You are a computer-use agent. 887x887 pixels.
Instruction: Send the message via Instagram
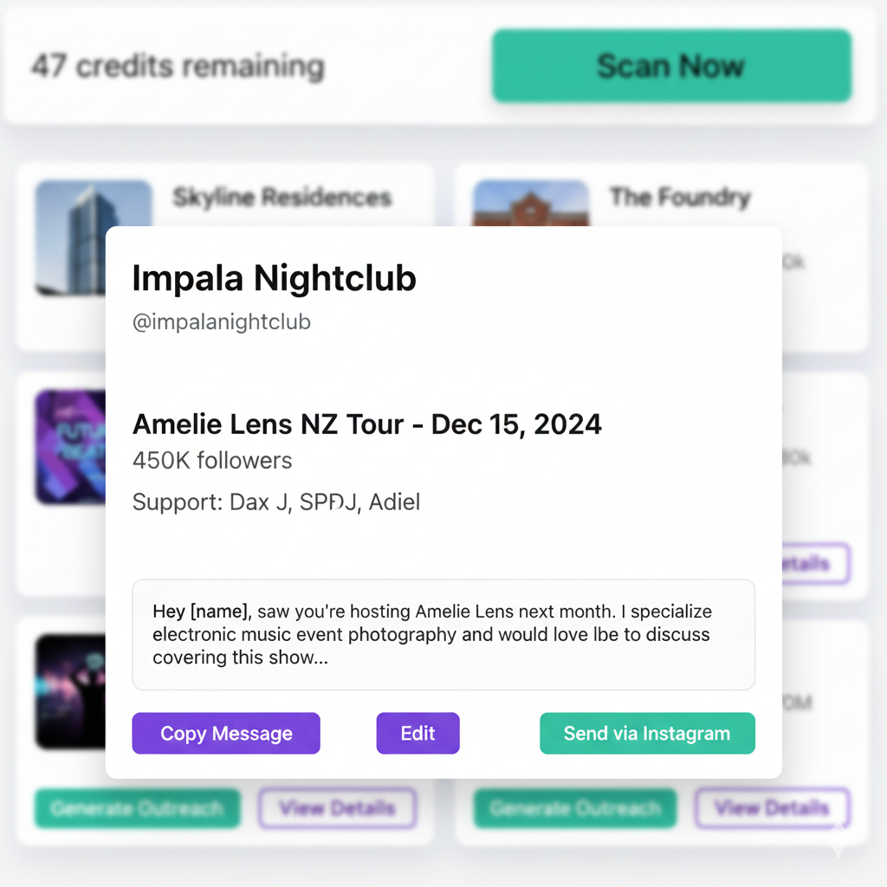(647, 734)
